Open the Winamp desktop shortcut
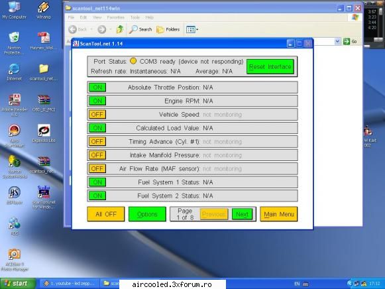This screenshot has width=385, height=289. pyautogui.click(x=44, y=10)
